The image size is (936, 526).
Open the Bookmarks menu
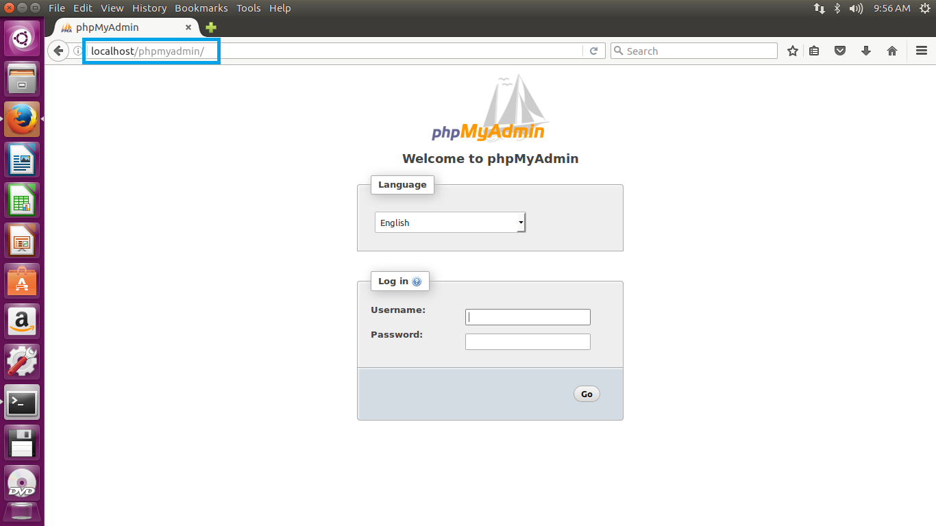coord(201,8)
